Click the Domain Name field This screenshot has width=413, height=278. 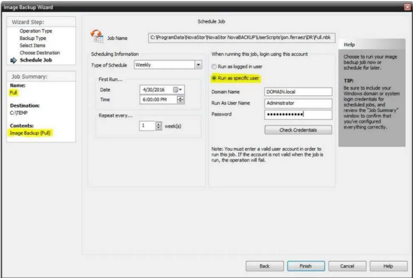point(298,92)
